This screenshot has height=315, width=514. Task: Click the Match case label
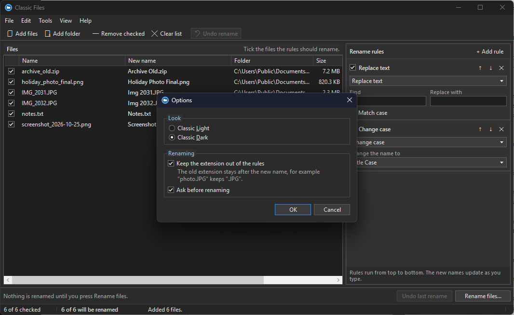[x=373, y=113]
